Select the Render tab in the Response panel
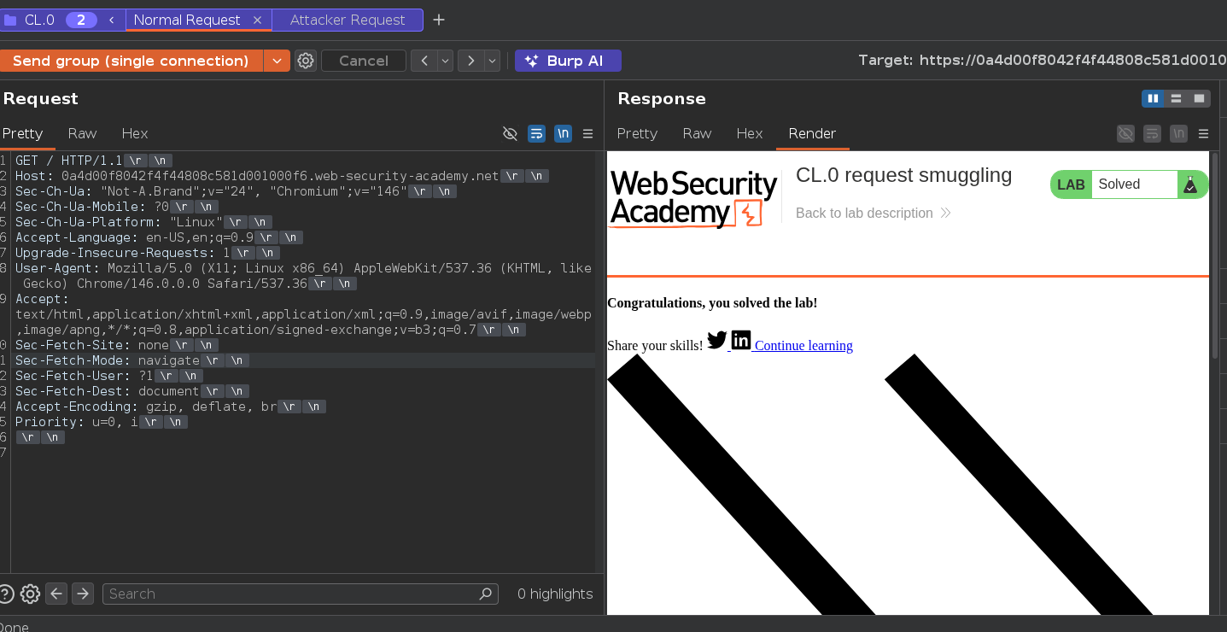This screenshot has height=632, width=1227. [812, 133]
